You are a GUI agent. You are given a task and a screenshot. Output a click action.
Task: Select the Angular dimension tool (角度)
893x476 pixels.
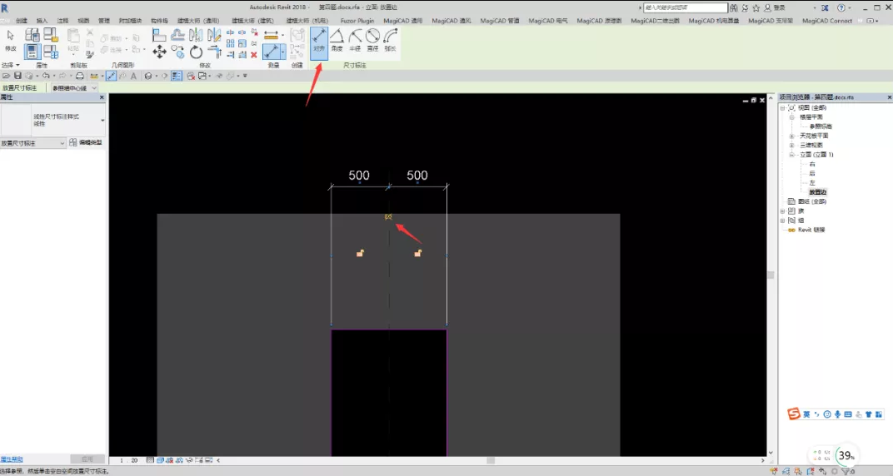tap(337, 41)
